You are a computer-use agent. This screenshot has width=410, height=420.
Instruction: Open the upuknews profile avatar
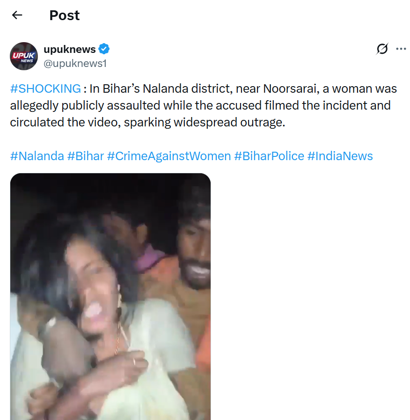click(x=24, y=56)
